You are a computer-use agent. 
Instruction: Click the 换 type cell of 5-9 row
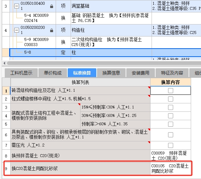coord(63,42)
